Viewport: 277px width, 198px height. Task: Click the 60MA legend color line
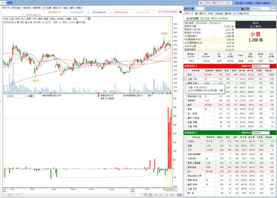(x=111, y=12)
